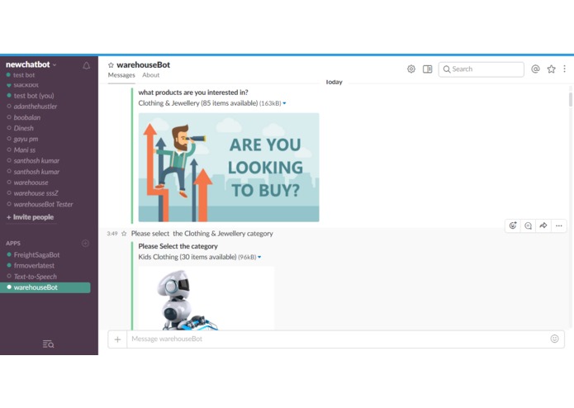
Task: Click the 3:49 message timestamp
Action: [112, 234]
